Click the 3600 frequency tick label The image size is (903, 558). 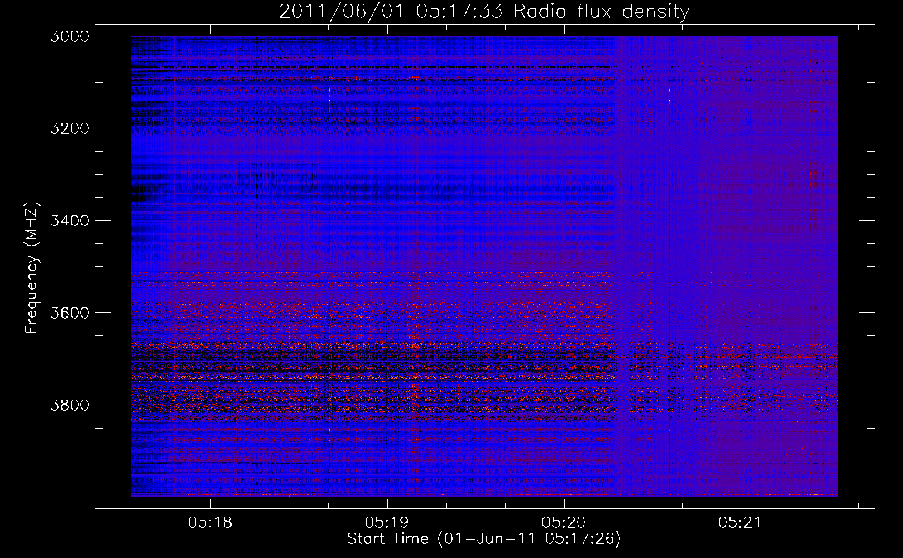(x=70, y=312)
